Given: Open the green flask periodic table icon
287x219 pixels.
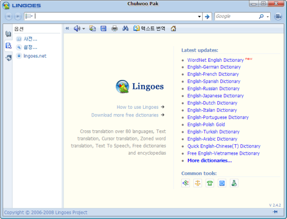Looking at the screenshot, I should pyautogui.click(x=234, y=183).
